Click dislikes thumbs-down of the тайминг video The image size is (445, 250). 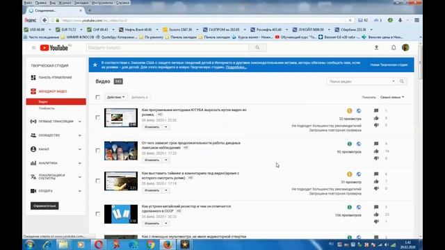tap(376, 188)
